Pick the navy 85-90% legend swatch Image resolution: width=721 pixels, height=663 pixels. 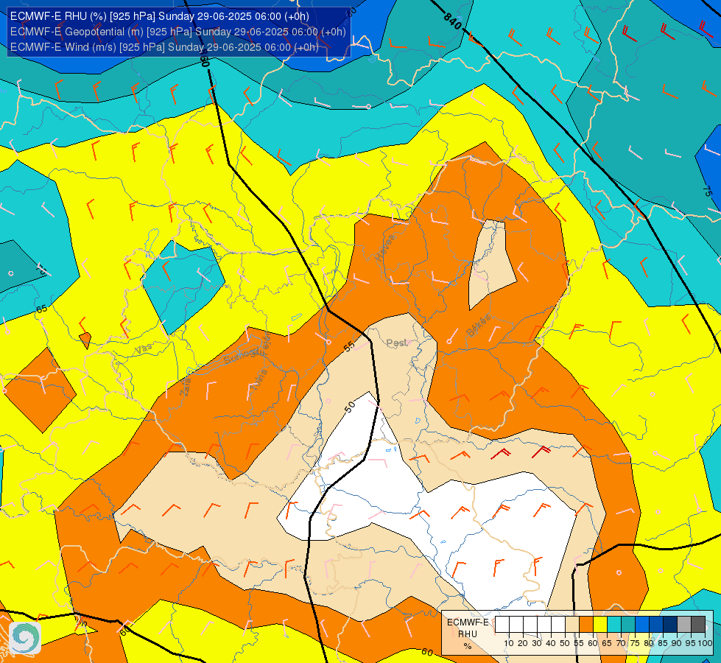(x=670, y=625)
